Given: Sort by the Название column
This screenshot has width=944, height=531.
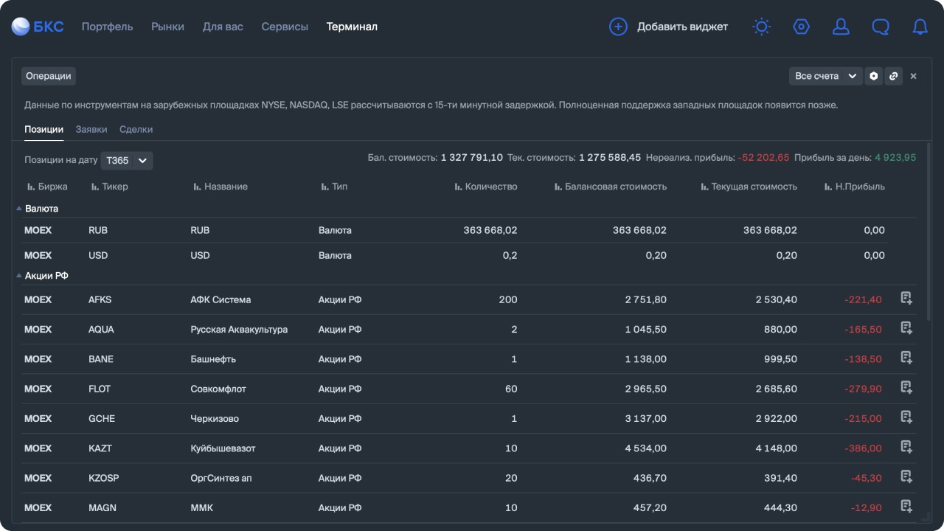Looking at the screenshot, I should point(220,187).
